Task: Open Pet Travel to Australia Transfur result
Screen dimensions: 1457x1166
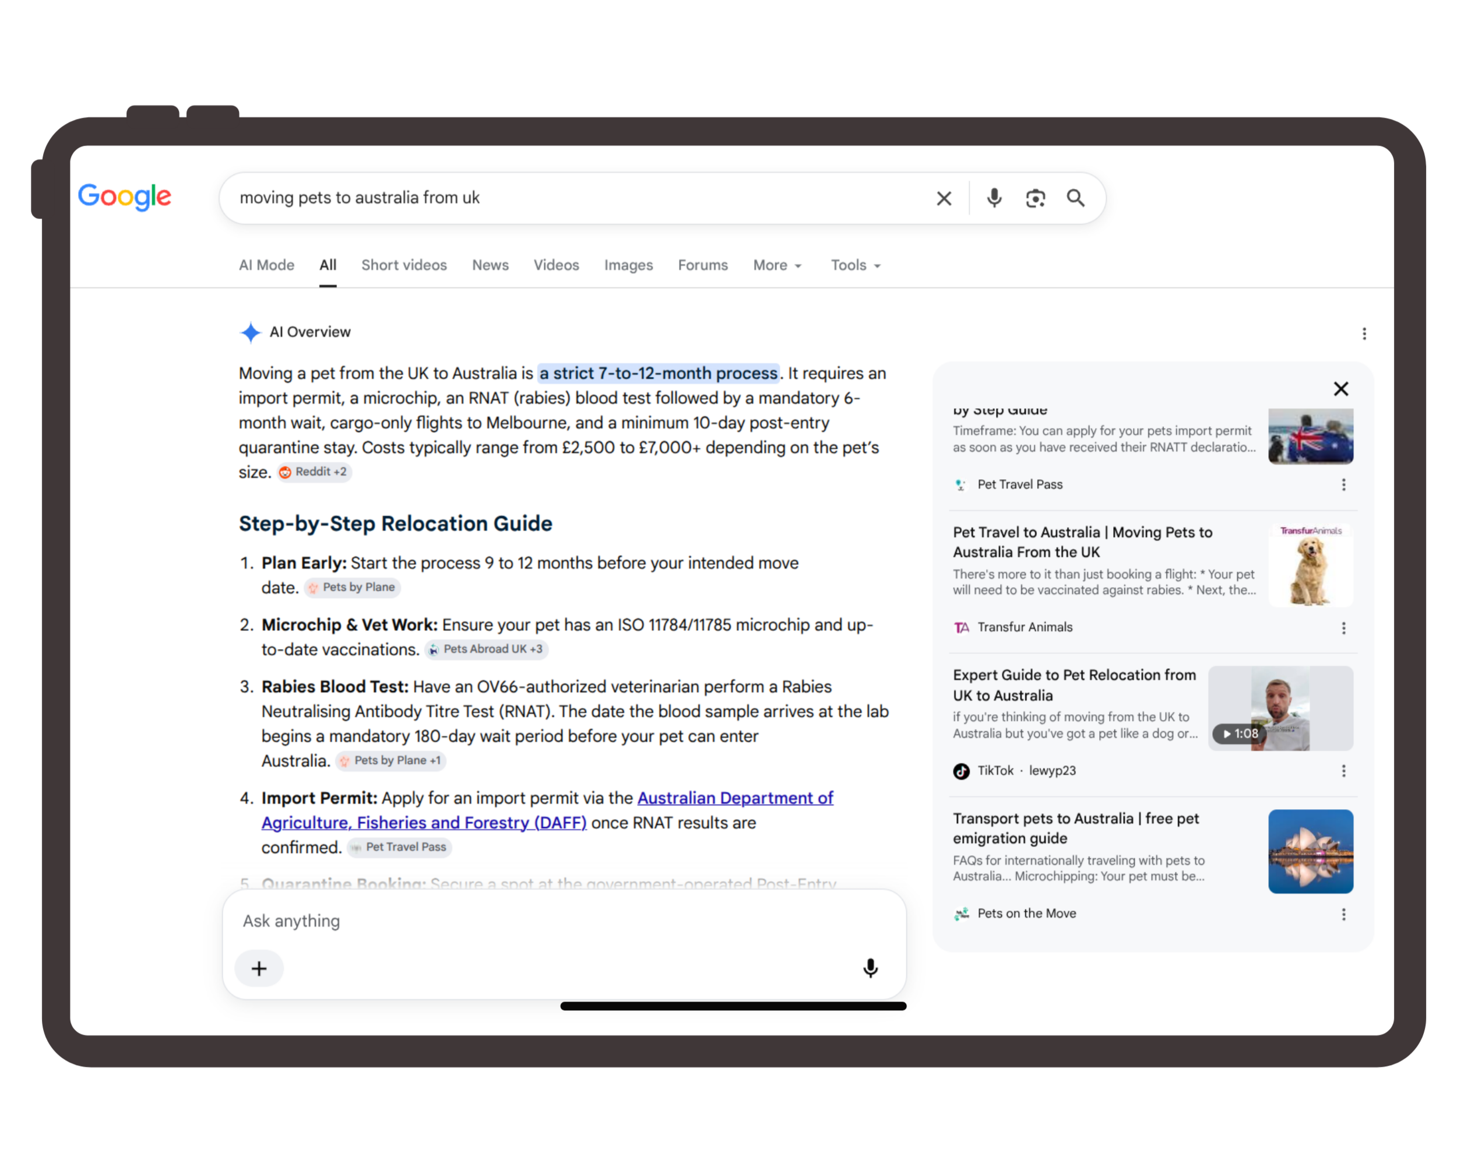Action: 1082,542
